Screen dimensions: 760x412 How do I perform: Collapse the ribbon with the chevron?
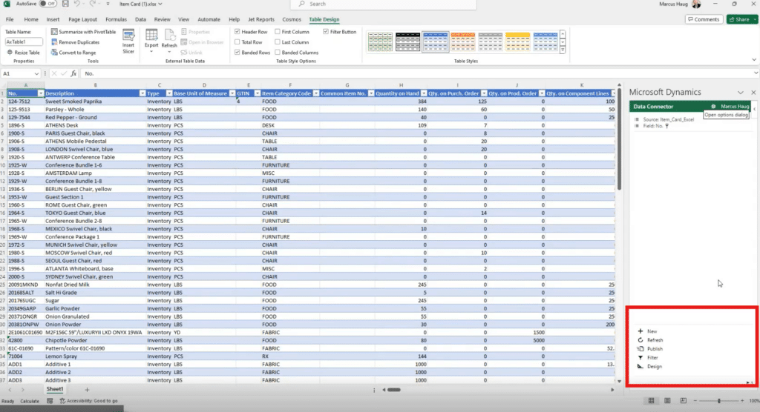tap(754, 60)
